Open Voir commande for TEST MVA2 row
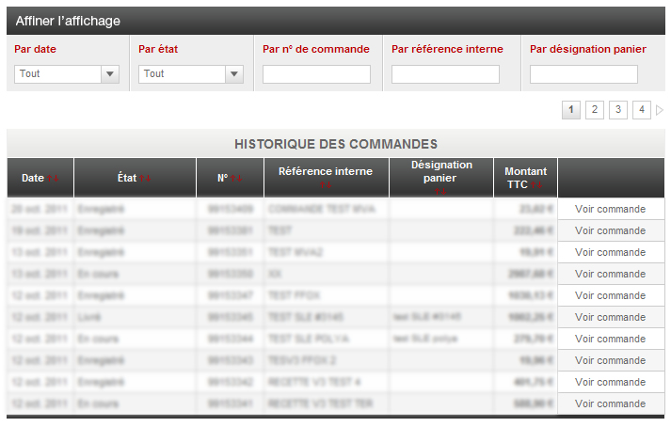 pos(610,252)
